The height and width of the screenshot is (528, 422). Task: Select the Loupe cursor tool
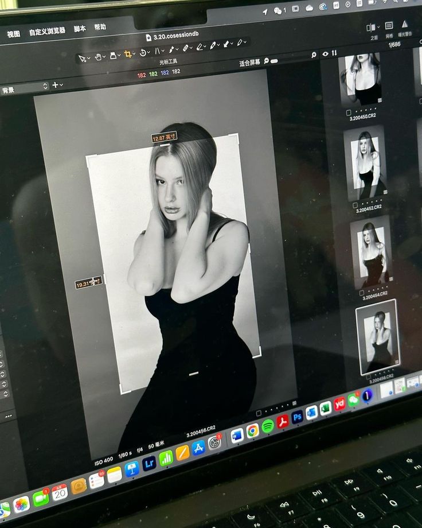[x=114, y=56]
